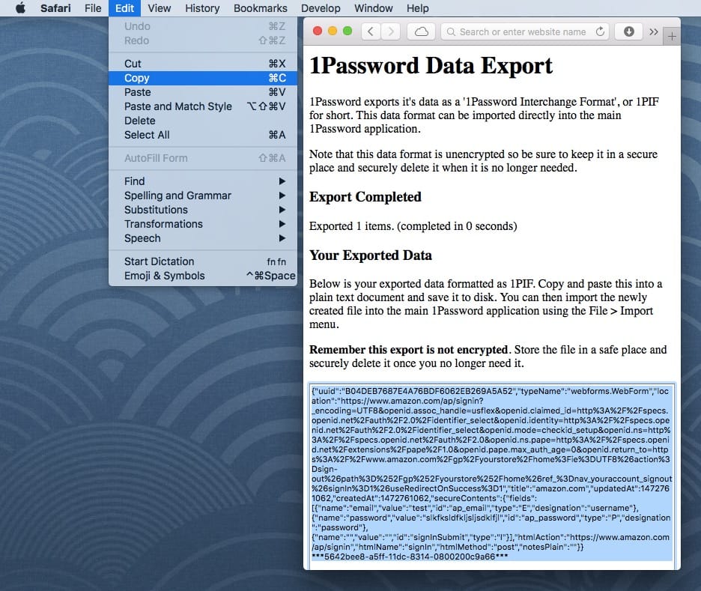Zoom Safari window green button
The image size is (701, 591).
click(348, 31)
